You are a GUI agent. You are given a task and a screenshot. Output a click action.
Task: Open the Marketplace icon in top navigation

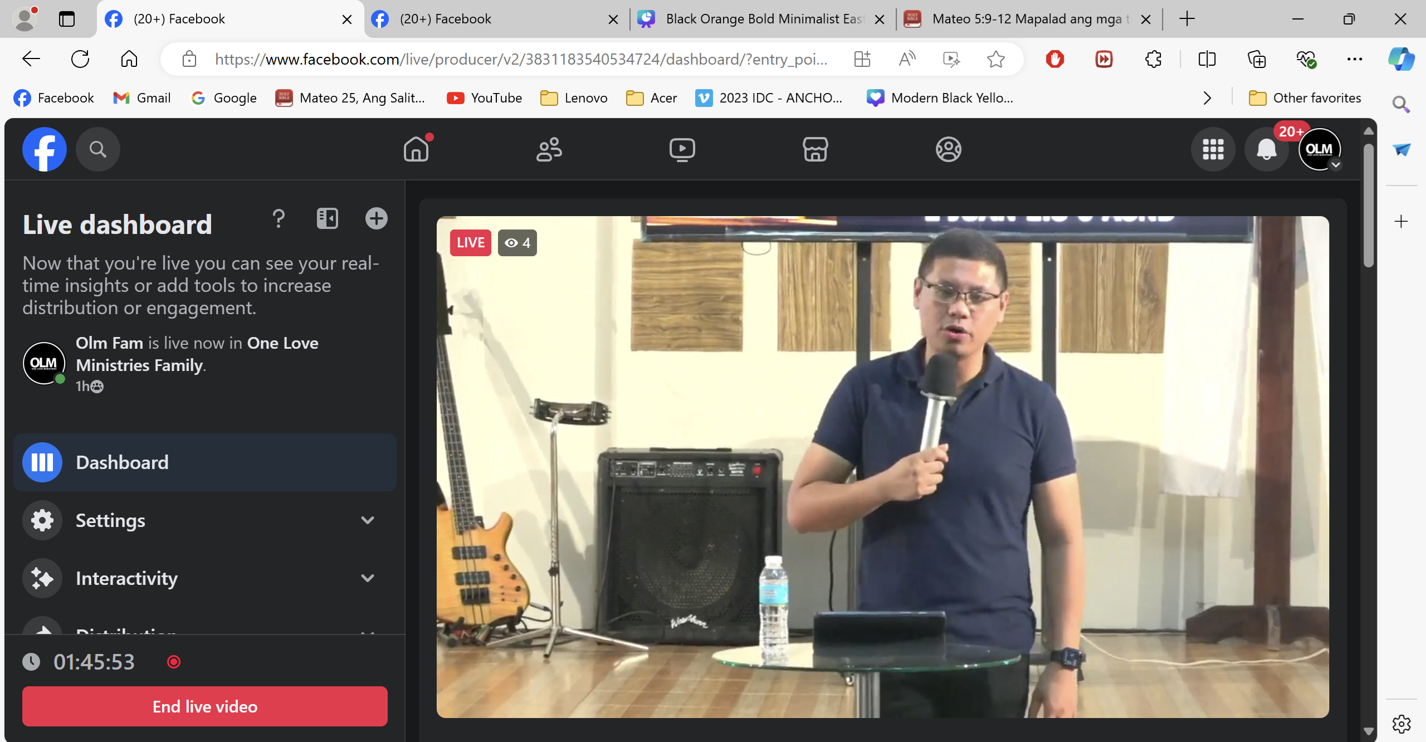click(815, 149)
